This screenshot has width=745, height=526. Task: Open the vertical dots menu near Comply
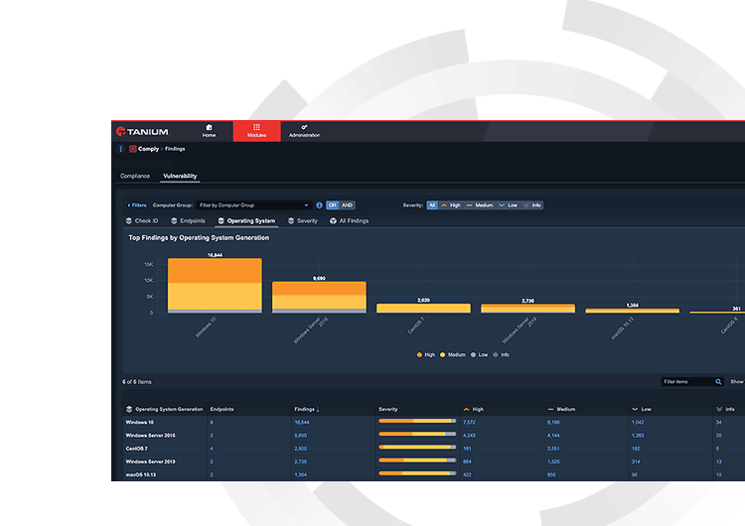click(x=120, y=149)
